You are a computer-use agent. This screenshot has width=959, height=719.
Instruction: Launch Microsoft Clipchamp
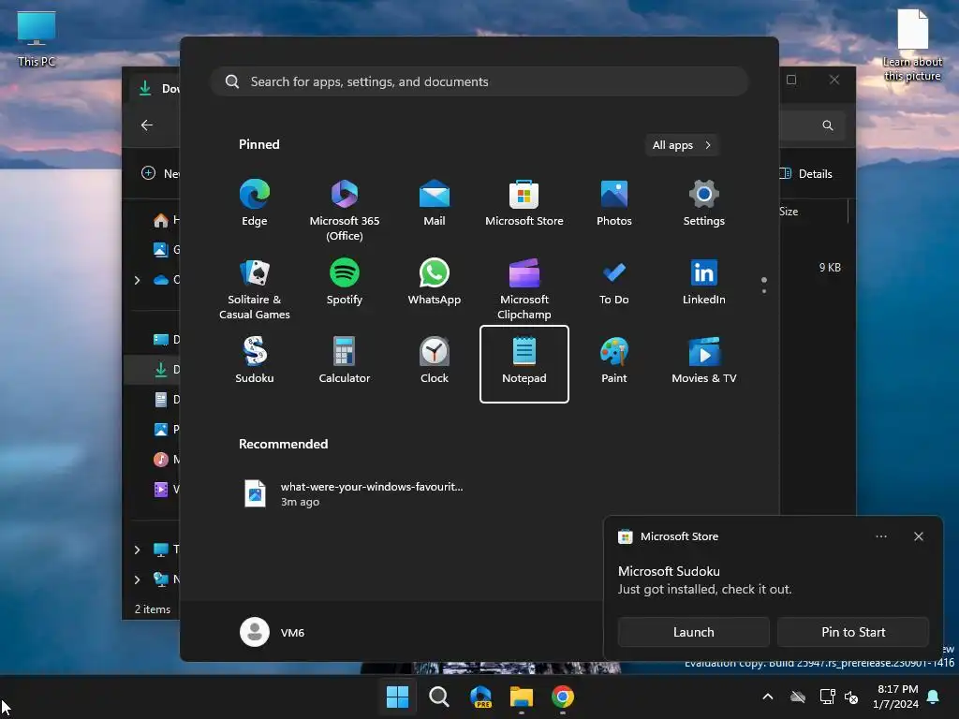524,288
